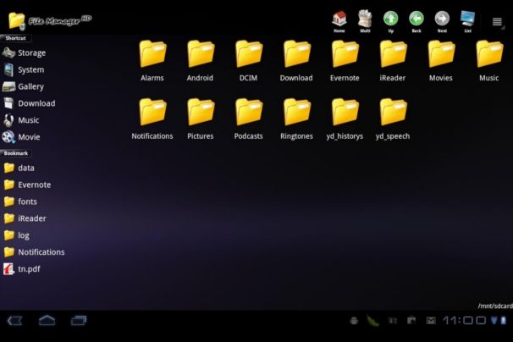Screen dimensions: 513x342
Task: Tap the Back arrow in the toolbar
Action: coord(416,21)
